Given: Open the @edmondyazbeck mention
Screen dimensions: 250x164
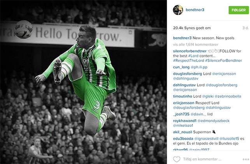Looking at the screenshot, I should pyautogui.click(x=213, y=121).
